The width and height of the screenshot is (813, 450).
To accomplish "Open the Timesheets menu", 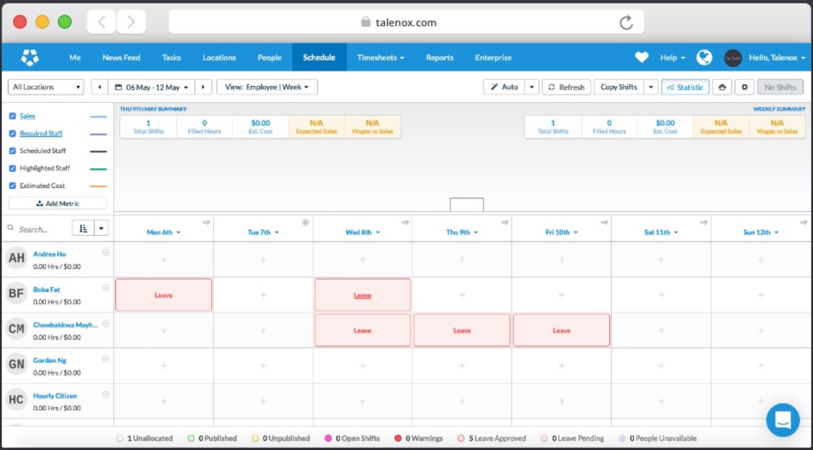I will click(x=380, y=58).
